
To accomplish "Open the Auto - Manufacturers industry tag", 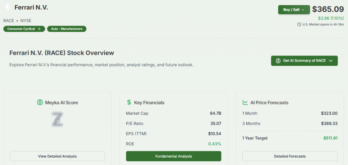I will point(67,29).
